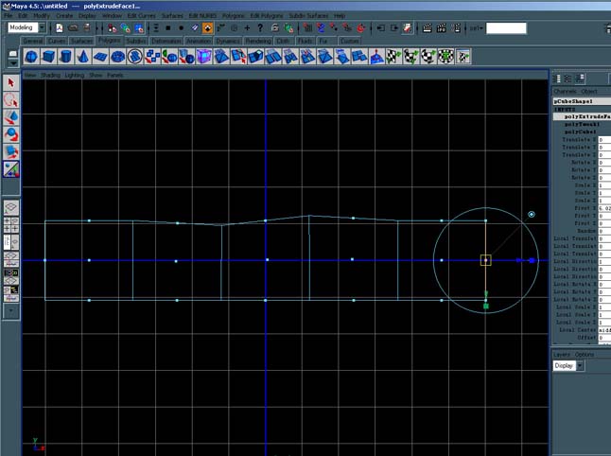Switch to the Curves shelf tab
Screen dimensions: 611x456
pos(57,41)
